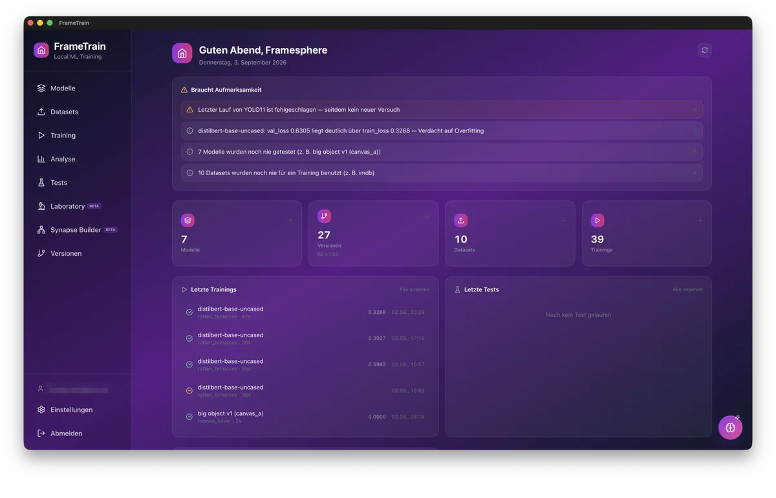Click the branch icon on the Versionen card
The width and height of the screenshot is (776, 498).
(x=324, y=216)
